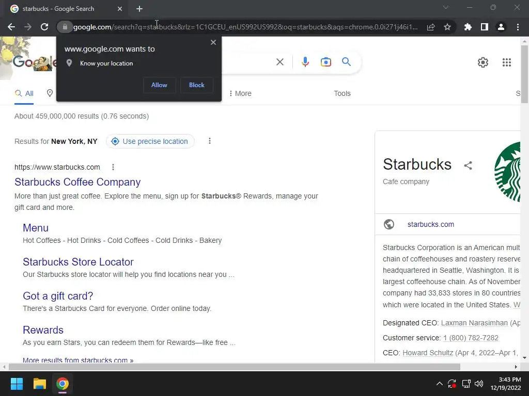Image resolution: width=529 pixels, height=396 pixels.
Task: Open the volume control in tray
Action: pos(479,384)
